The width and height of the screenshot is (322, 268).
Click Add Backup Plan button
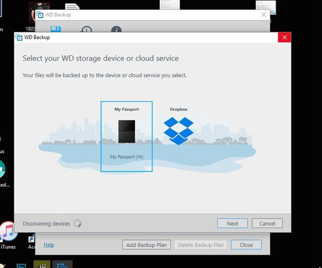[x=147, y=245]
